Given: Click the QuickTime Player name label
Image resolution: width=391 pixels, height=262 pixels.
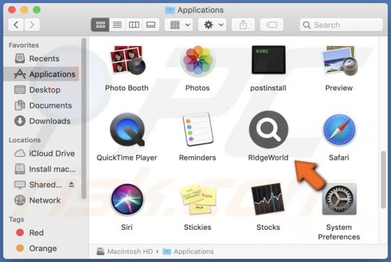Looking at the screenshot, I should (x=126, y=157).
